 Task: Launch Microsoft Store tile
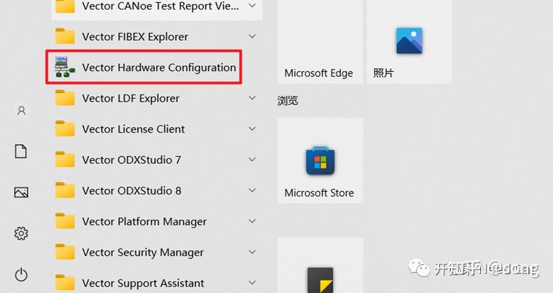click(x=320, y=161)
